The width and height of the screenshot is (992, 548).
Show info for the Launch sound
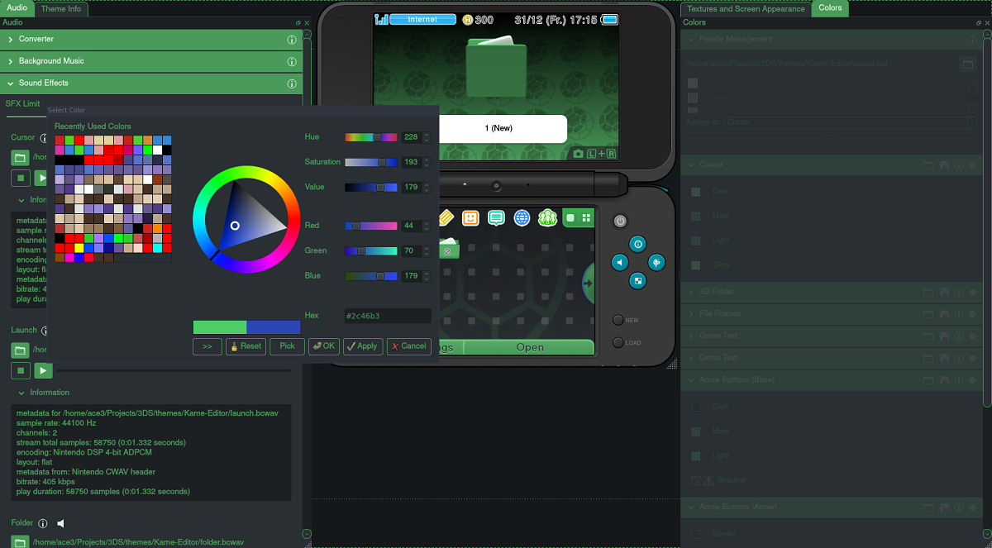coord(45,330)
